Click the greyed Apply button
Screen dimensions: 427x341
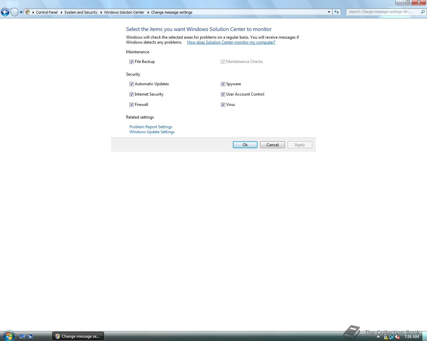pos(300,145)
